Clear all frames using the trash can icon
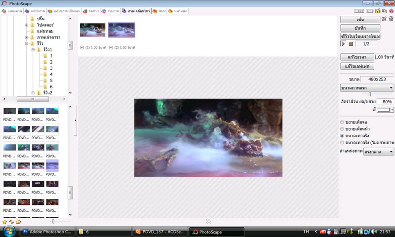395x237 pixels. pyautogui.click(x=391, y=19)
